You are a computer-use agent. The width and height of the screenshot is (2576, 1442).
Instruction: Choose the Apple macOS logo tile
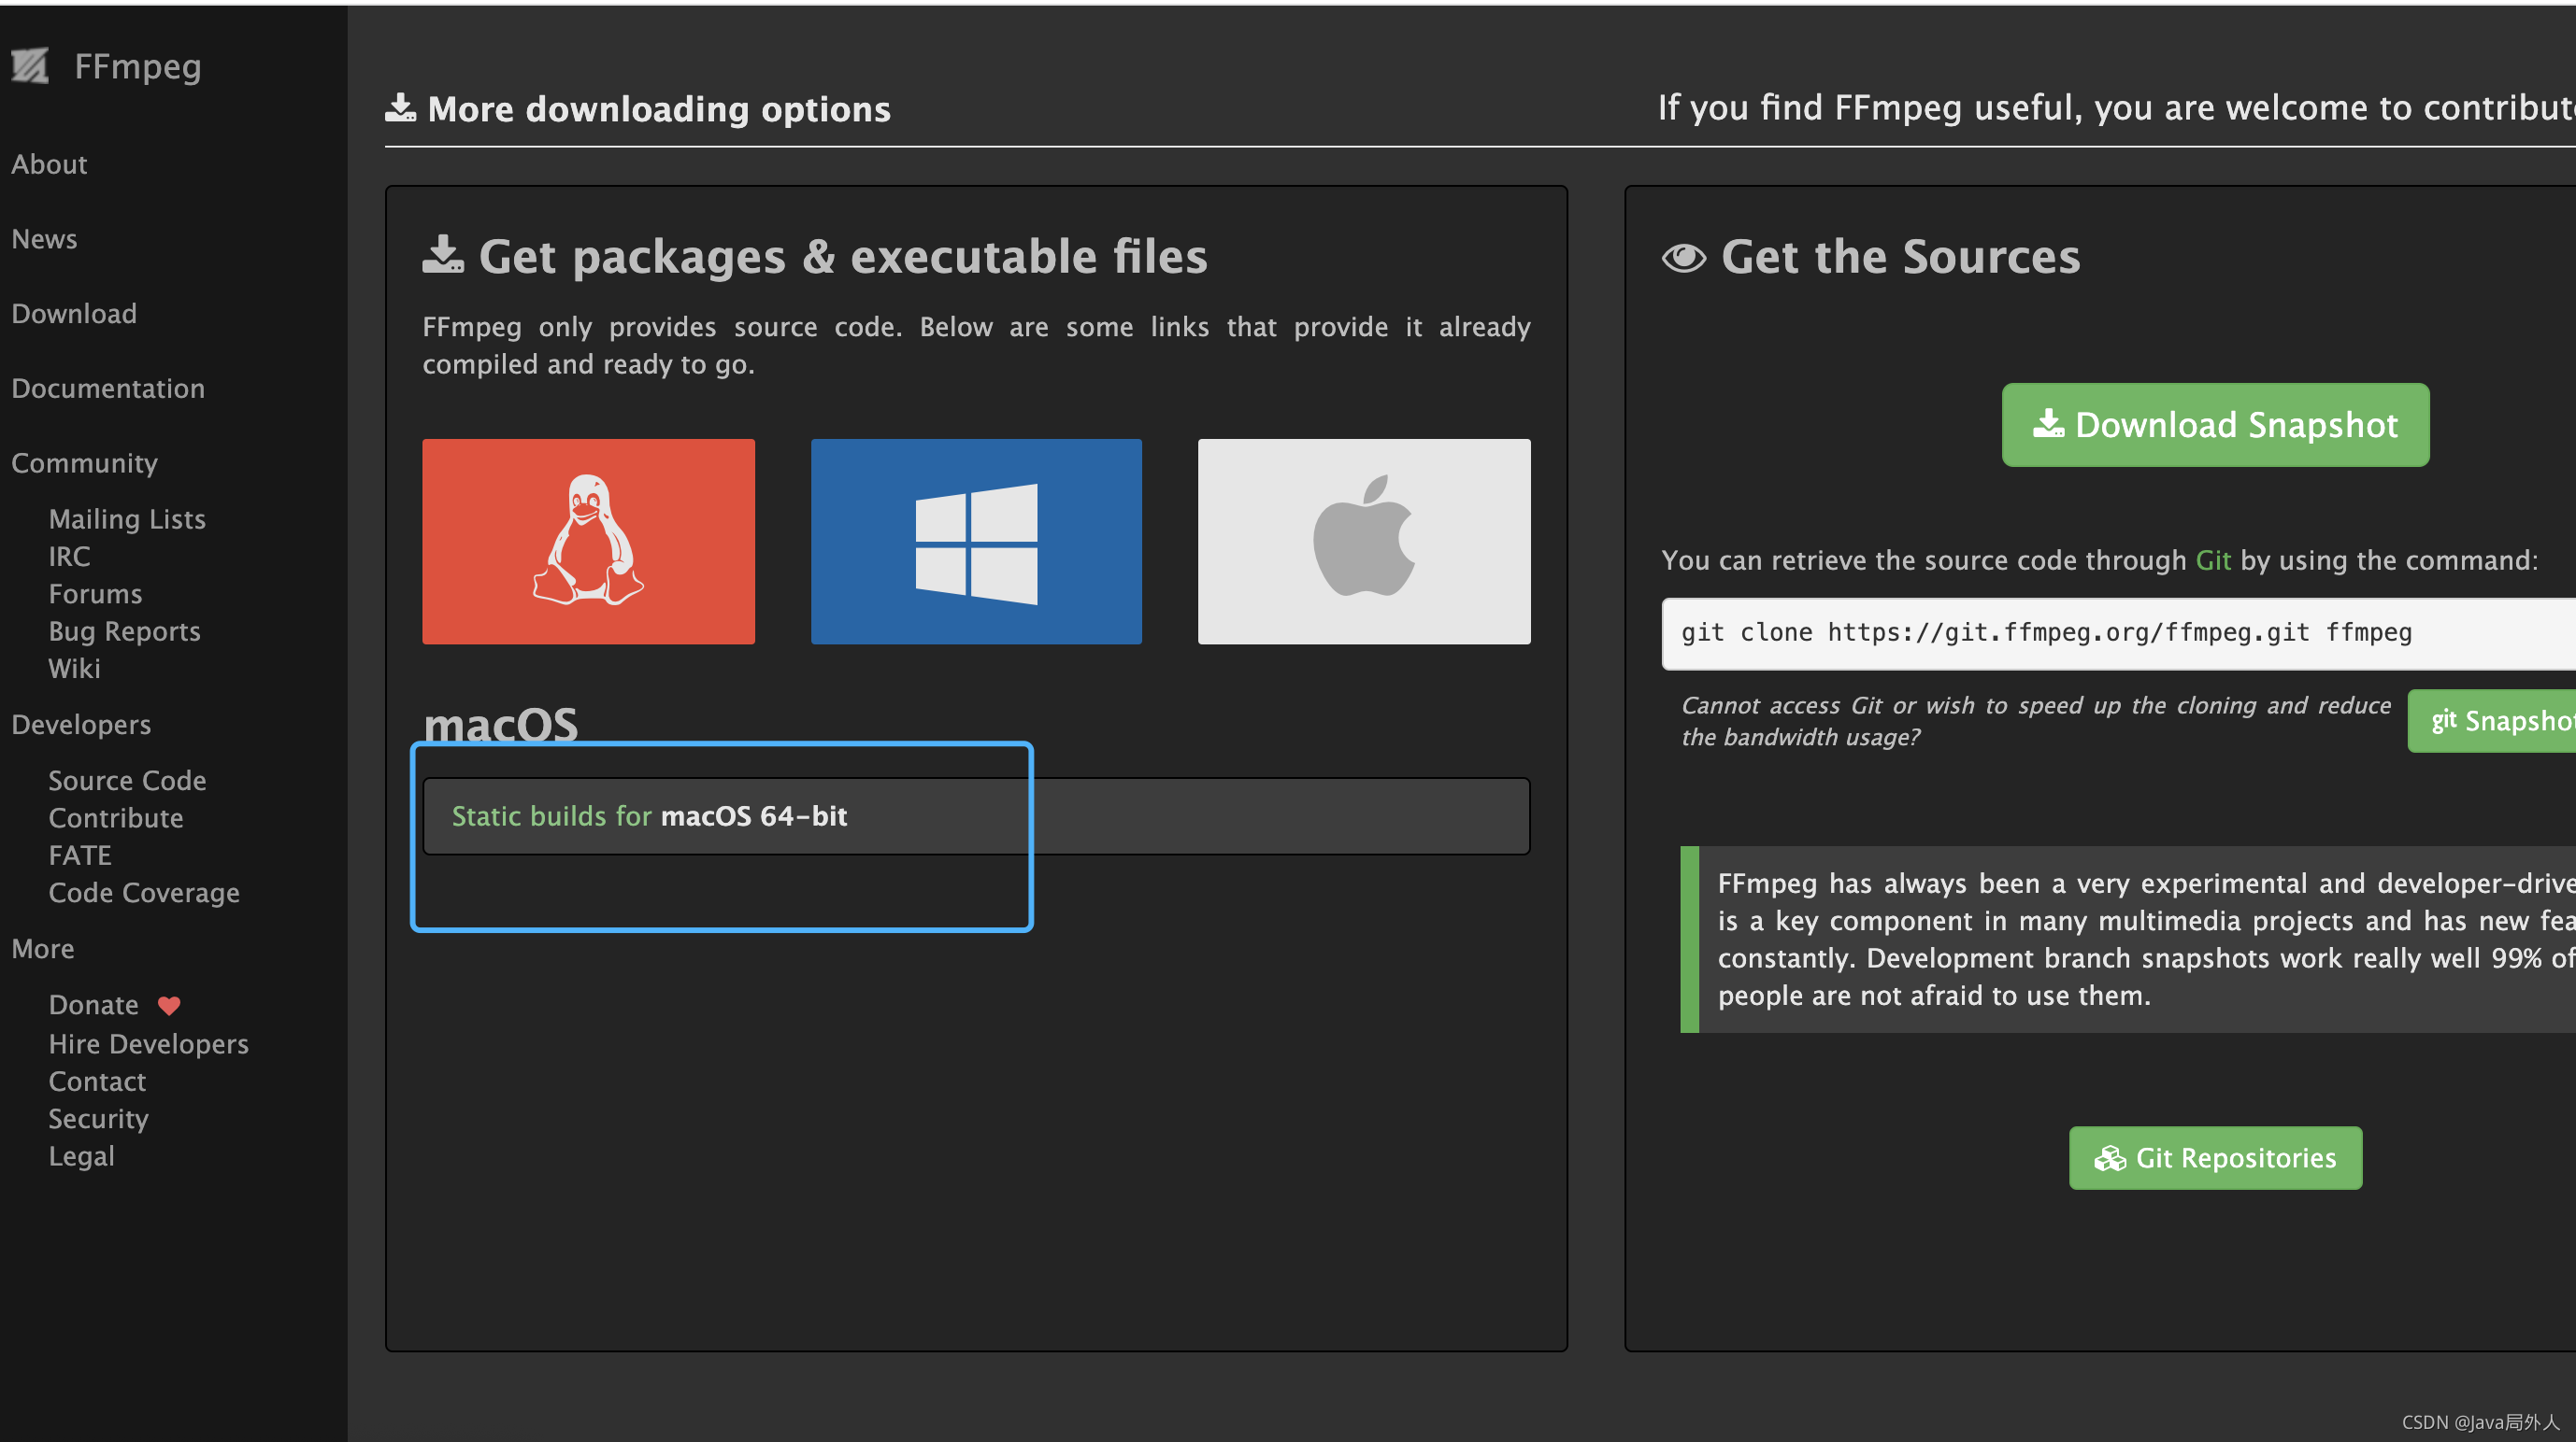1364,541
